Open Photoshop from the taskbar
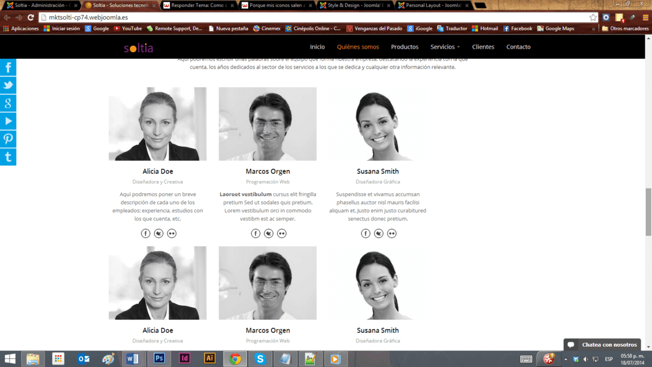652x367 pixels. [159, 358]
